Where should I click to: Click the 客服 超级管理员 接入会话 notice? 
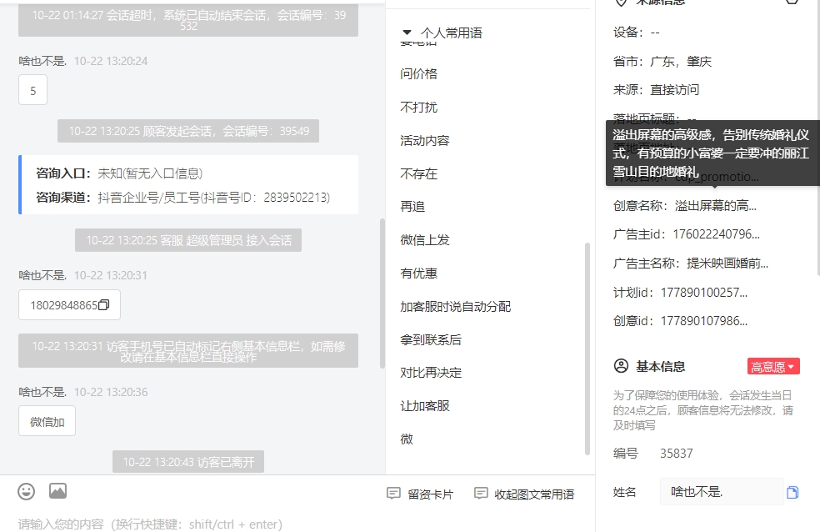(188, 240)
